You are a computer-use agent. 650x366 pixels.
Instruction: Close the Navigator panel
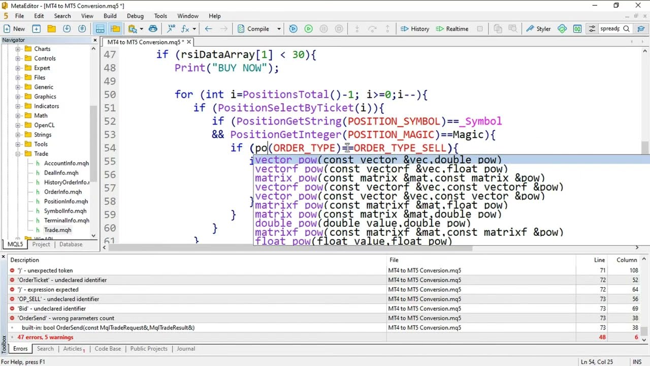click(x=95, y=40)
